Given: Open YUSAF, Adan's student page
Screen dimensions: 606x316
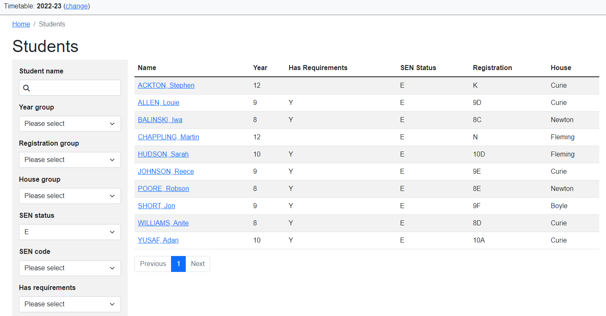Looking at the screenshot, I should point(158,240).
